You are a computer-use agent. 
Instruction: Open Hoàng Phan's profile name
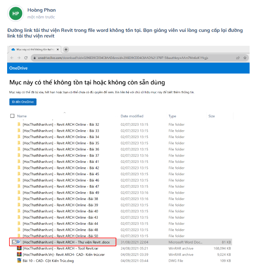tap(42, 10)
